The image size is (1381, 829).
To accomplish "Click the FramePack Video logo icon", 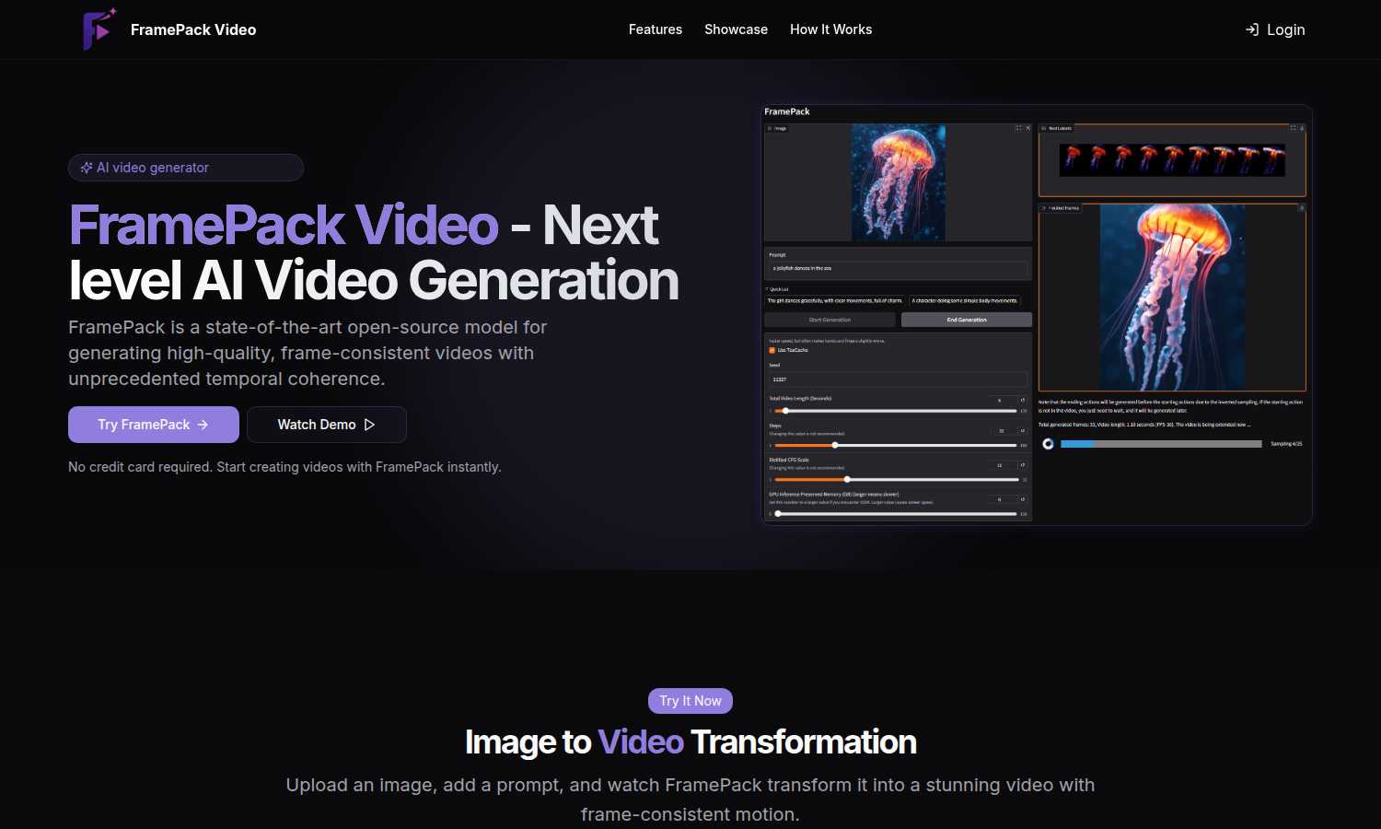I will (x=99, y=29).
